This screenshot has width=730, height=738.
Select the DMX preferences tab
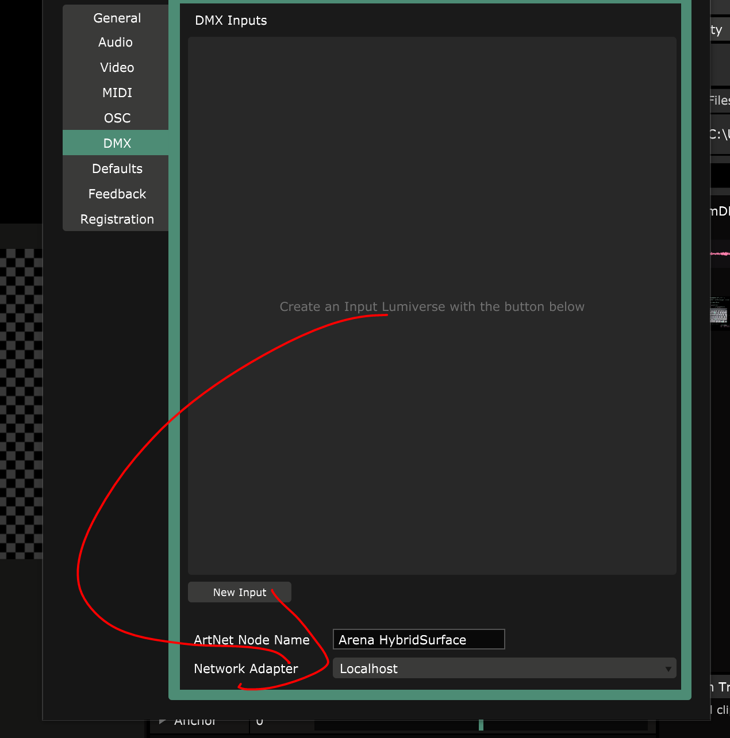pyautogui.click(x=117, y=143)
